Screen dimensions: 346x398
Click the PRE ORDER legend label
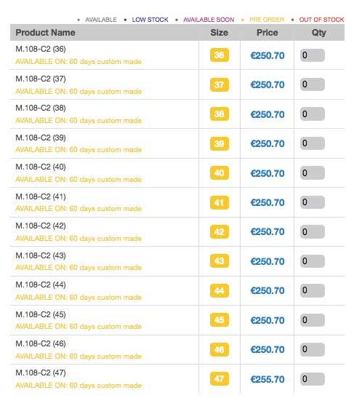[x=266, y=20]
